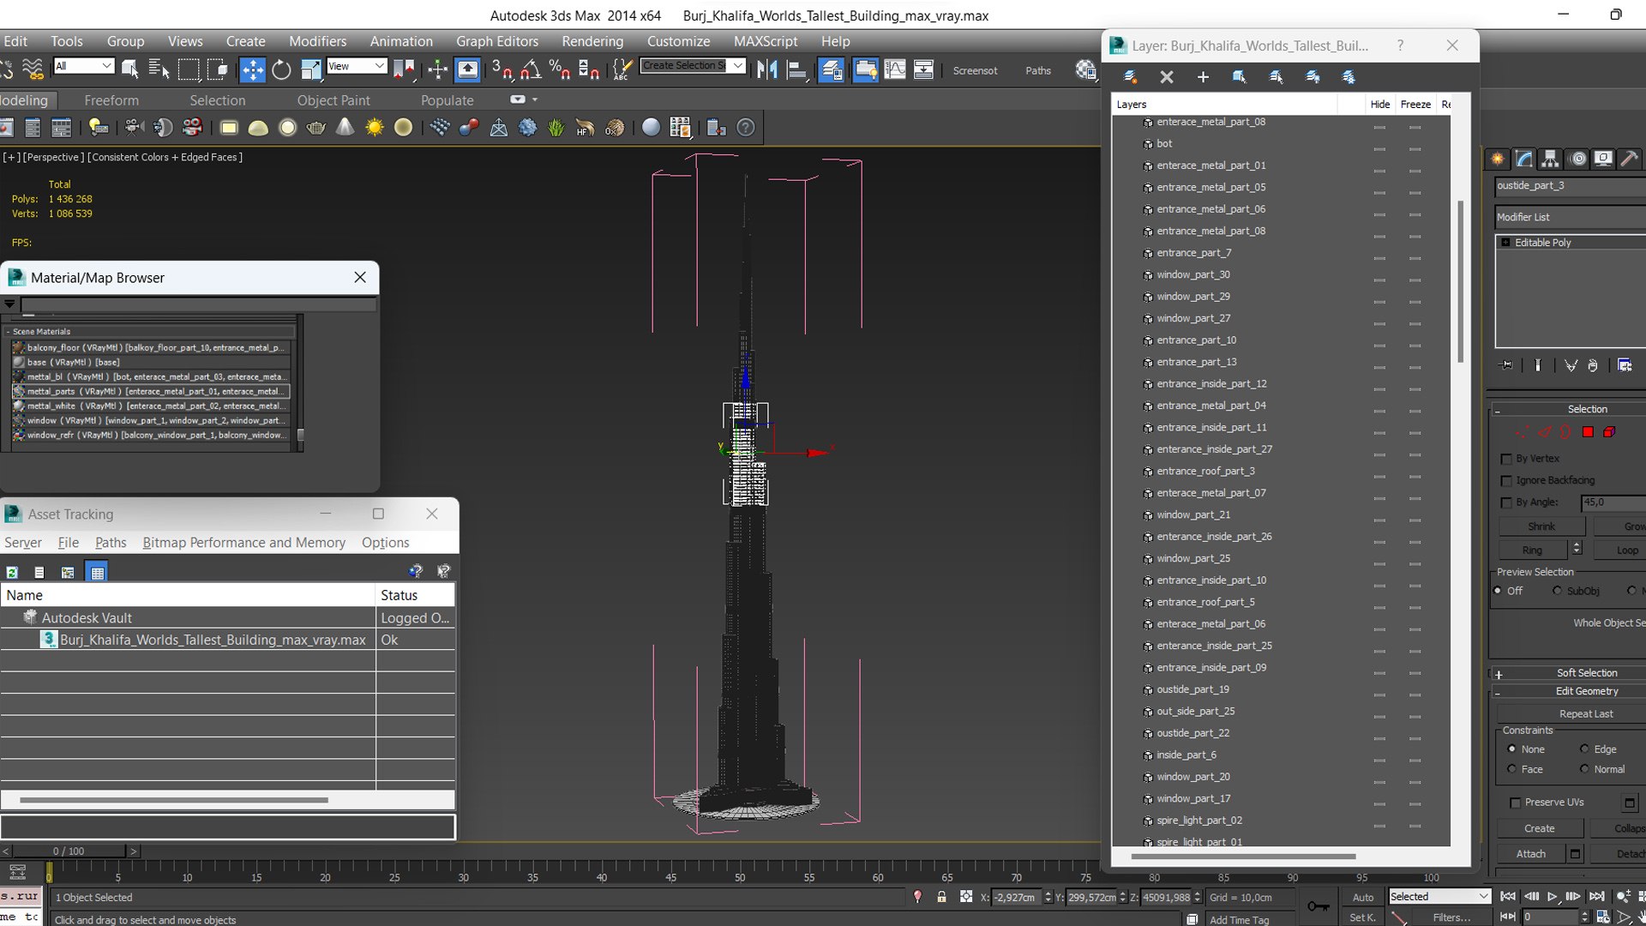This screenshot has width=1646, height=926.
Task: Enable the By Angle checkbox
Action: pyautogui.click(x=1506, y=502)
